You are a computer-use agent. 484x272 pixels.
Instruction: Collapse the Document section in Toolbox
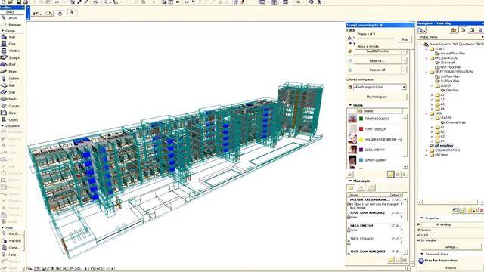(x=3, y=126)
